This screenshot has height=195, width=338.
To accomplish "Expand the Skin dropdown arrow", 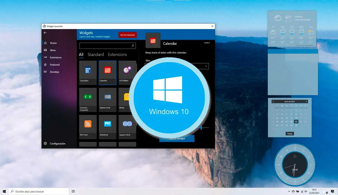I will (x=206, y=66).
